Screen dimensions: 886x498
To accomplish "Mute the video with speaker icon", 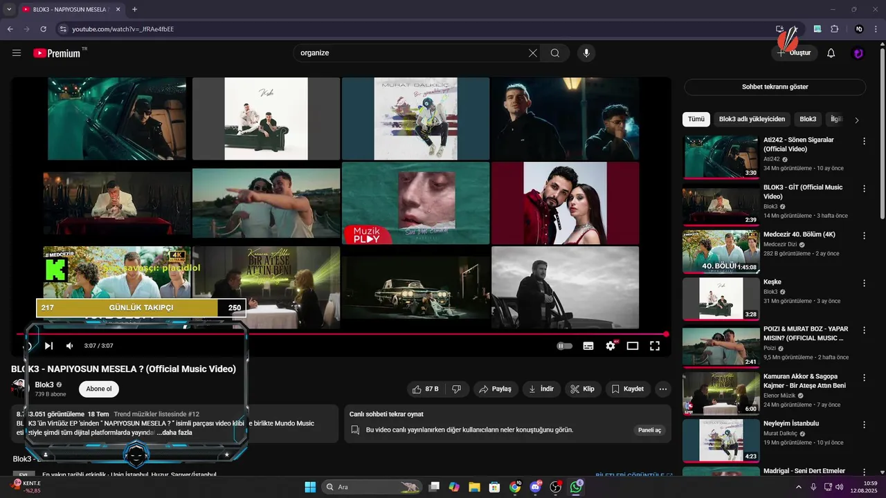I will [x=70, y=346].
